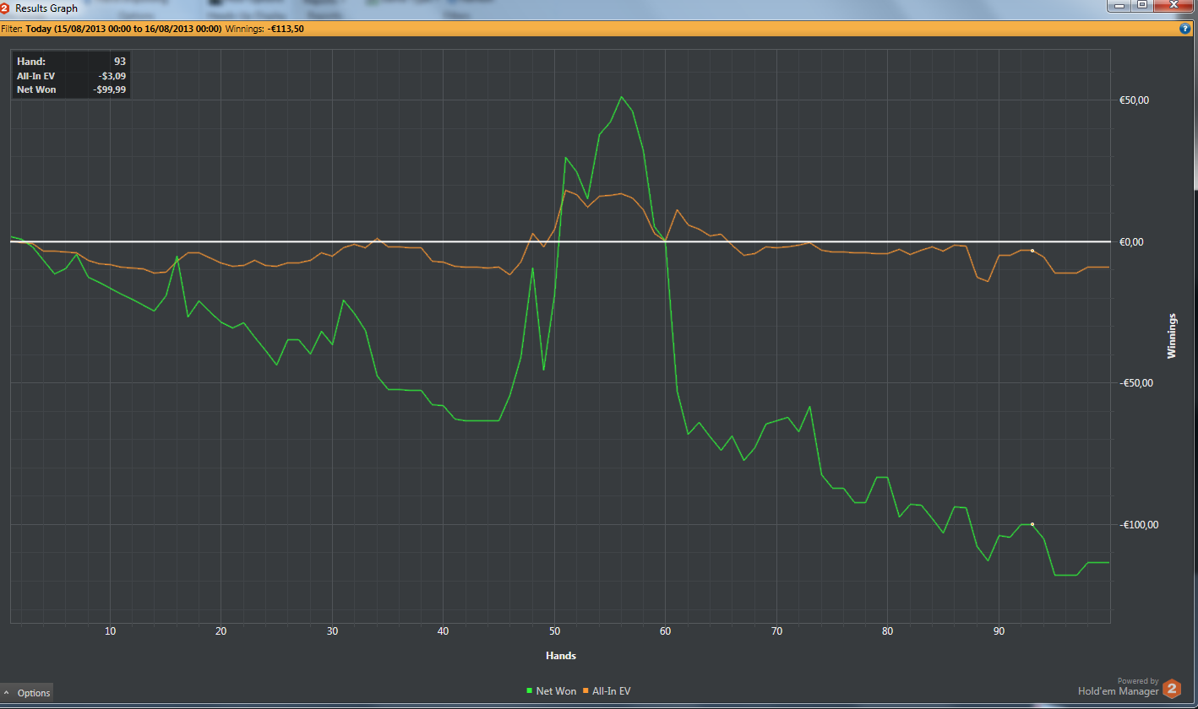Viewport: 1198px width, 709px height.
Task: Click the green Net Won legend swatch
Action: [530, 691]
